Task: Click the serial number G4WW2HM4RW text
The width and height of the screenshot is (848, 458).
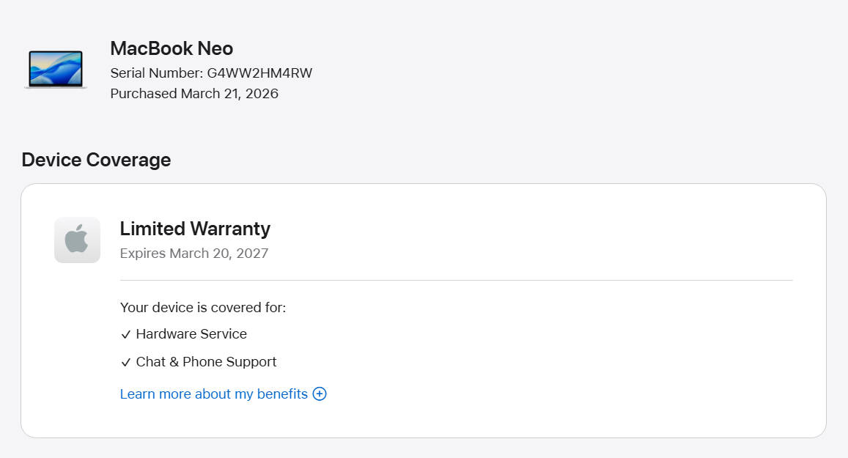Action: (x=259, y=73)
